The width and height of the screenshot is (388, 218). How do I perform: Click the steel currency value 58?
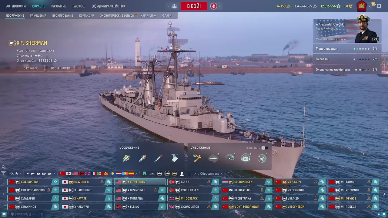(x=346, y=6)
